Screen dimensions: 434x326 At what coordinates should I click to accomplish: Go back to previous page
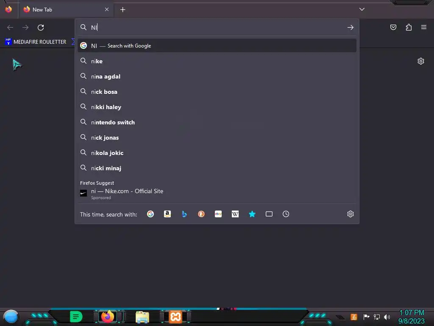(10, 28)
